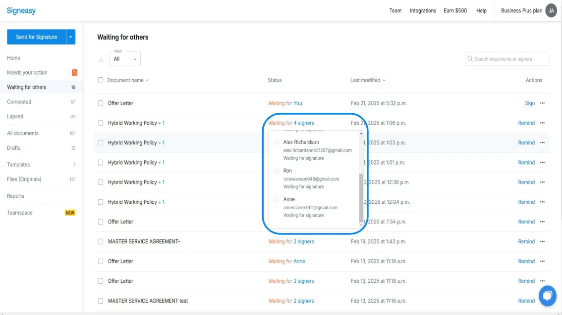The image size is (562, 315).
Task: Open the View All dropdown
Action: [125, 59]
